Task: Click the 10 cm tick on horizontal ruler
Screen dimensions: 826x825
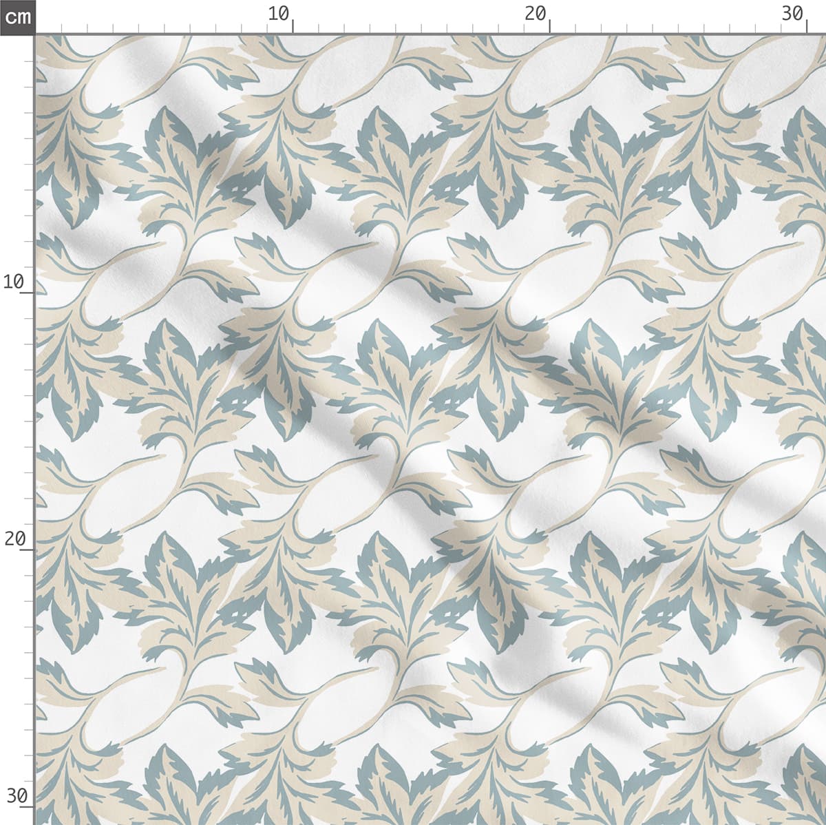Action: coord(293,28)
